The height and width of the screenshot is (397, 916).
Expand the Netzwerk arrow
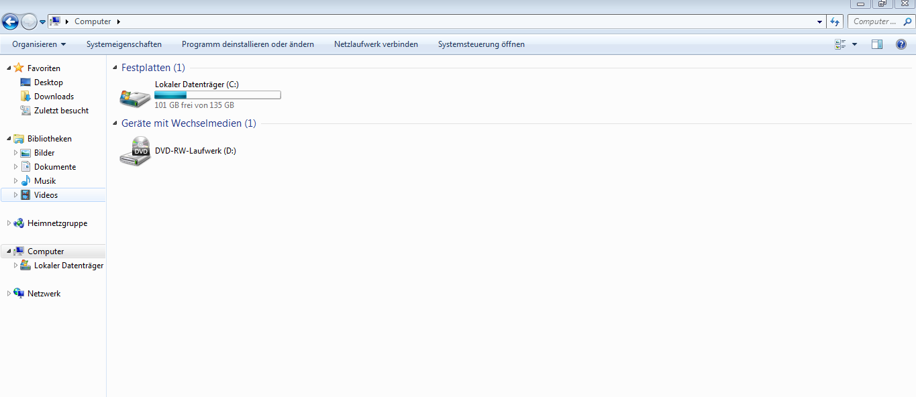[x=9, y=294]
